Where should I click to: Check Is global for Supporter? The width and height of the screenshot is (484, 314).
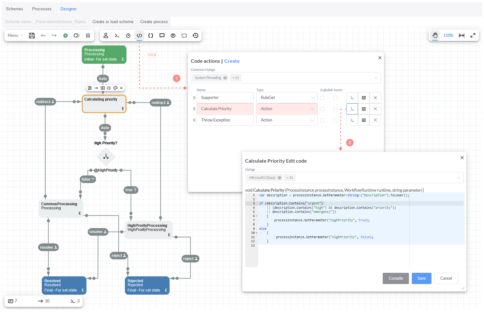[322, 98]
